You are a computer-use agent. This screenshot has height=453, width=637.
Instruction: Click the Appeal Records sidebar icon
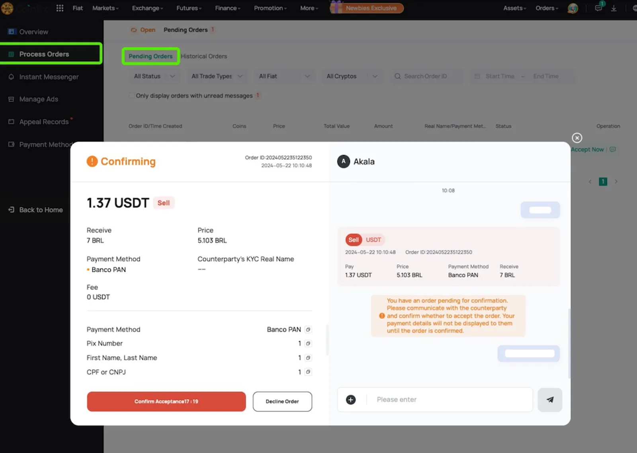pyautogui.click(x=11, y=122)
